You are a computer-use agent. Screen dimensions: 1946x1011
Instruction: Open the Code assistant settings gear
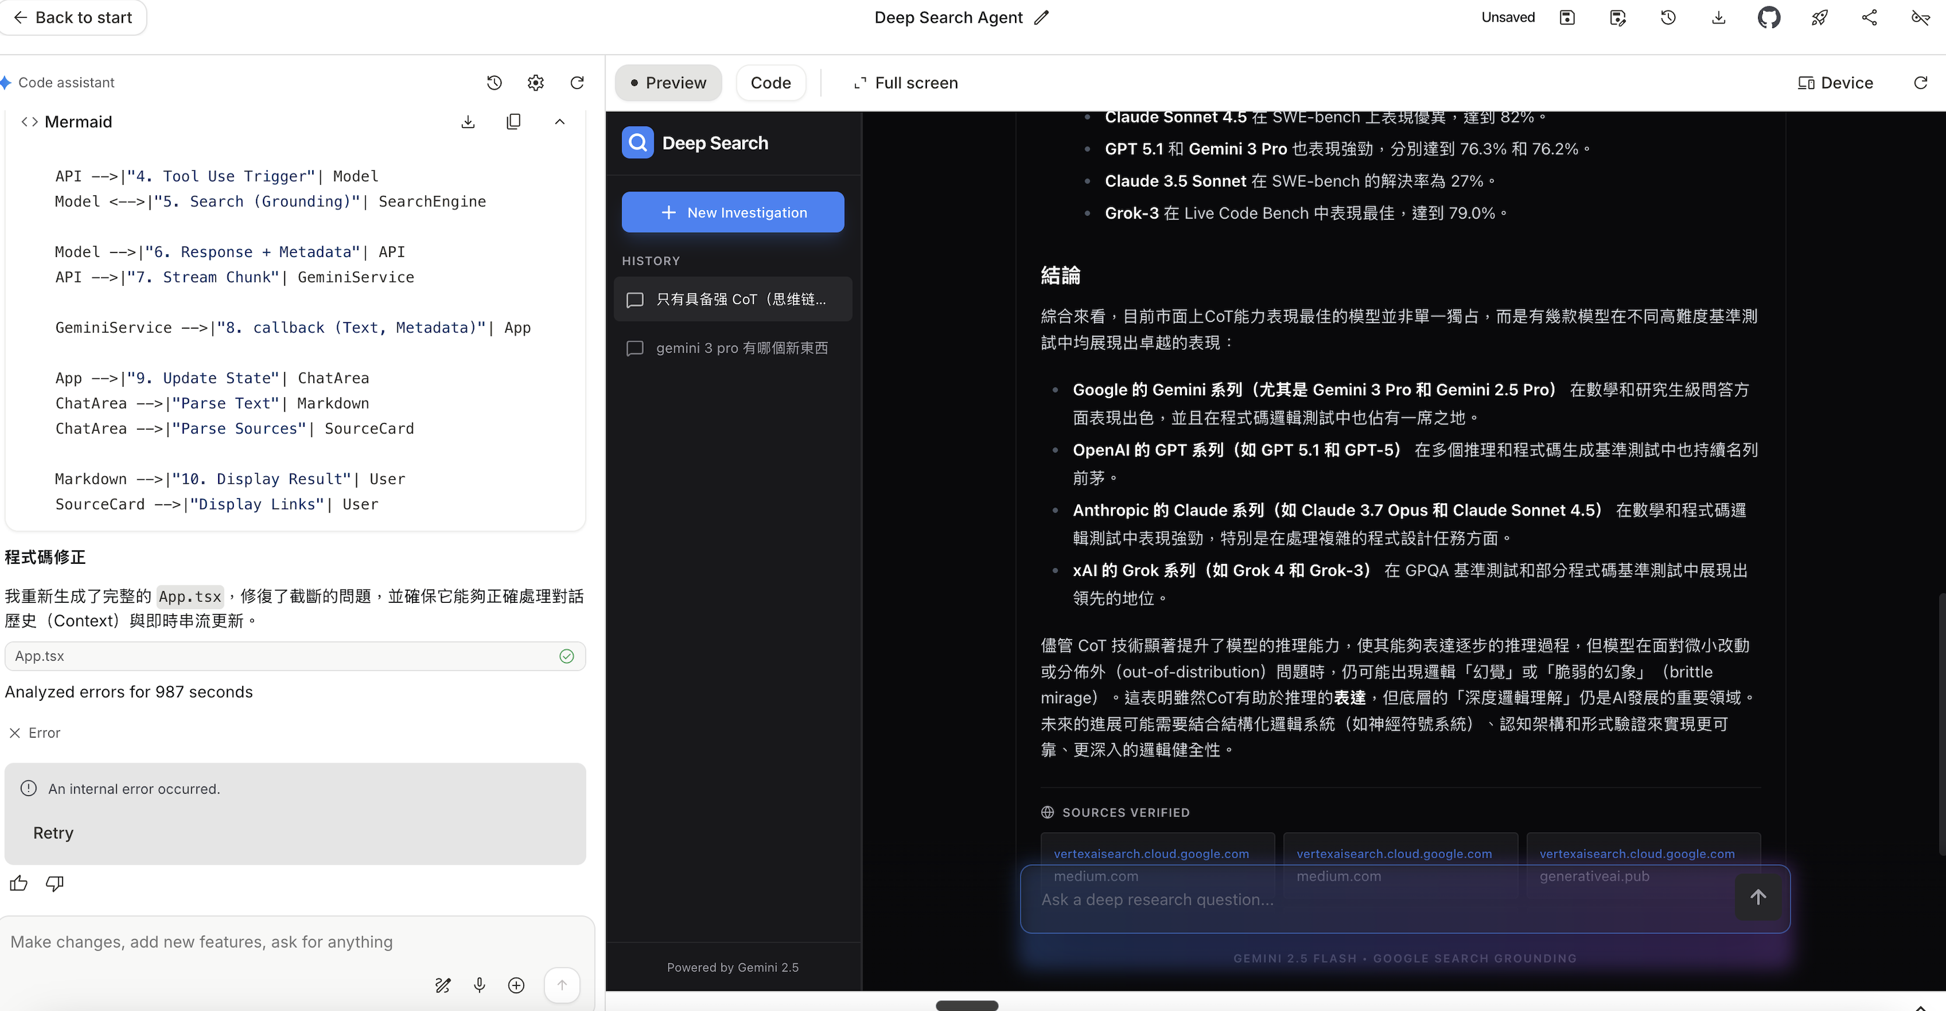535,82
